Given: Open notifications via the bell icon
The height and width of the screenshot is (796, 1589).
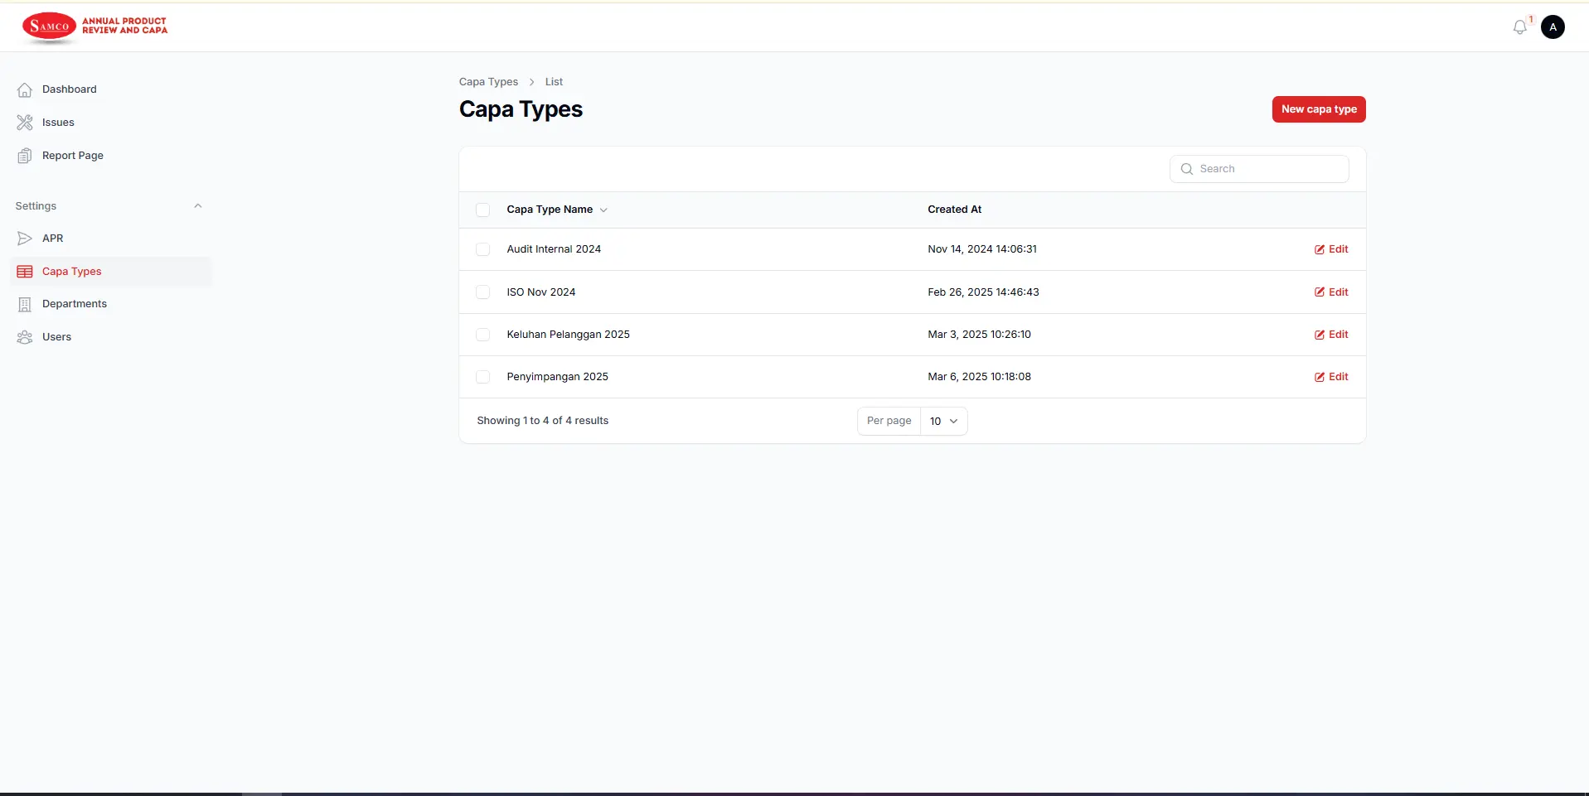Looking at the screenshot, I should click(1519, 27).
